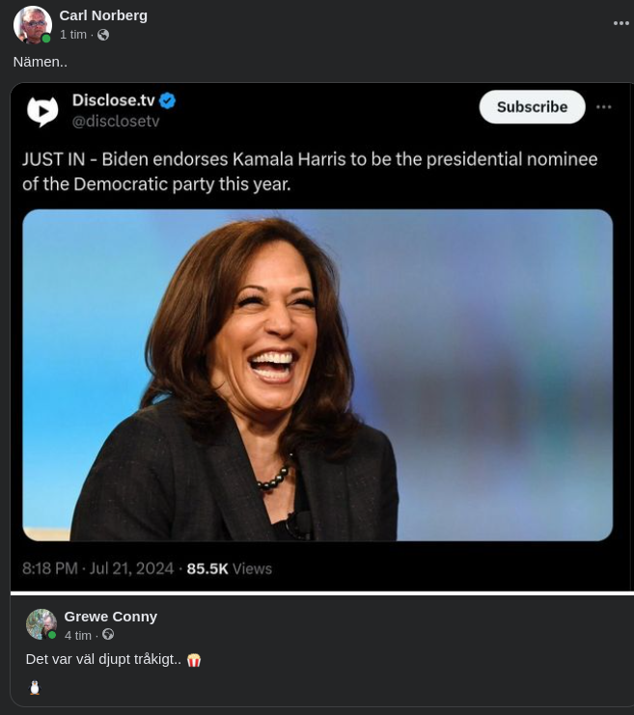
Task: Open the 1 tim timestamp link
Action: click(72, 35)
